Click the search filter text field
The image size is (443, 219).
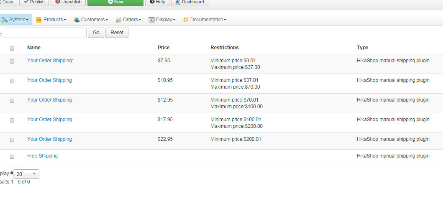click(45, 33)
